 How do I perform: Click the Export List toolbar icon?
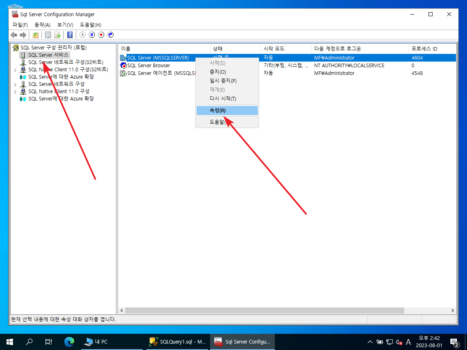pos(57,35)
